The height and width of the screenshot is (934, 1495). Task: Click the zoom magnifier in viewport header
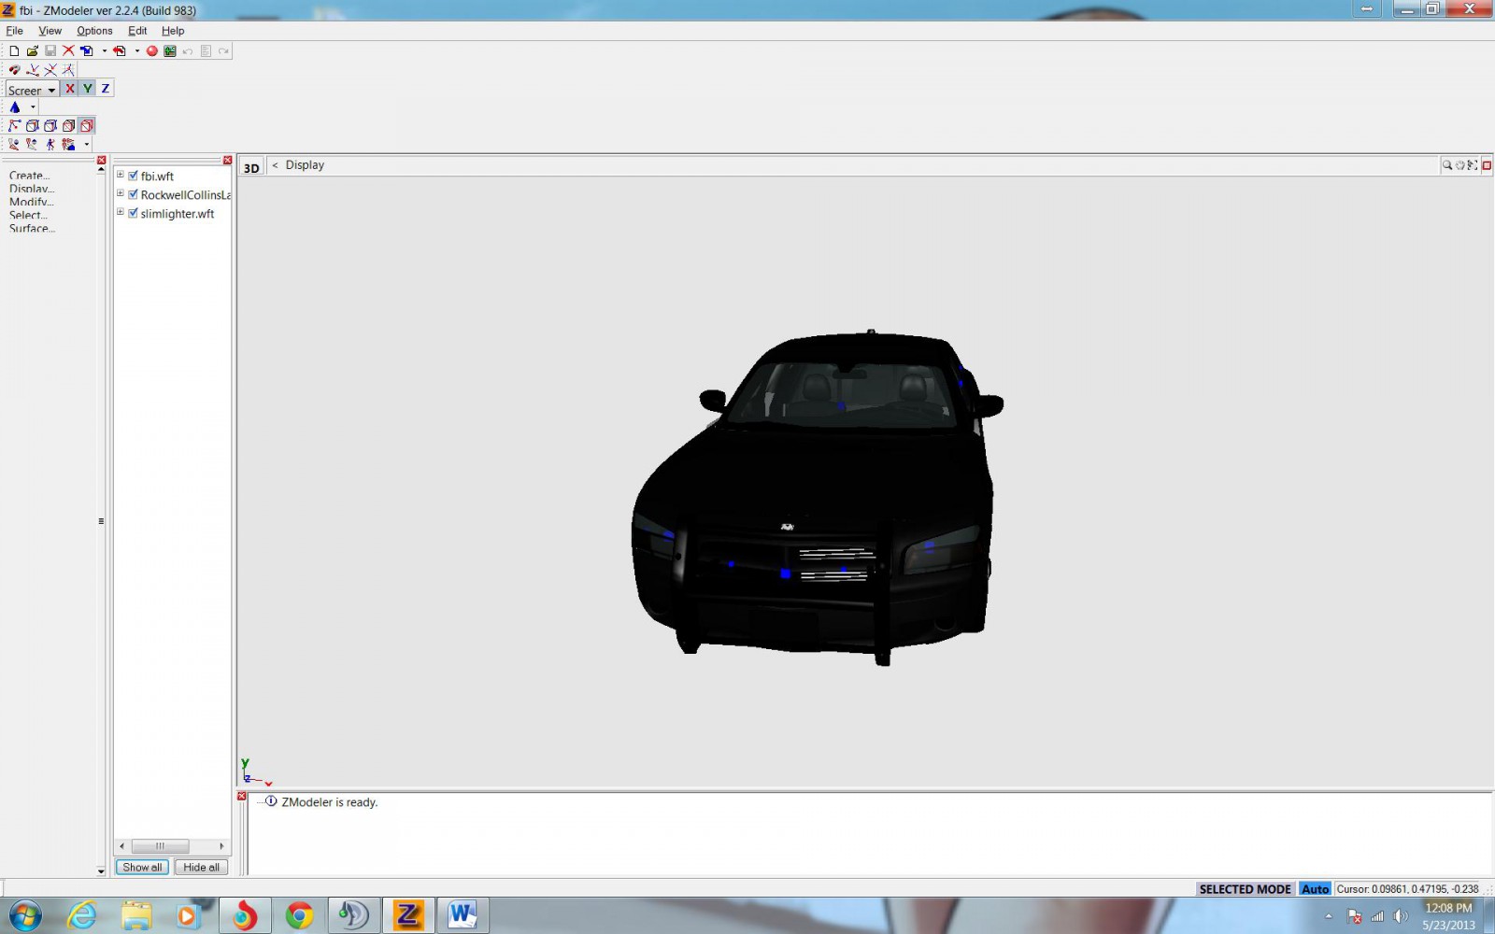pos(1446,165)
